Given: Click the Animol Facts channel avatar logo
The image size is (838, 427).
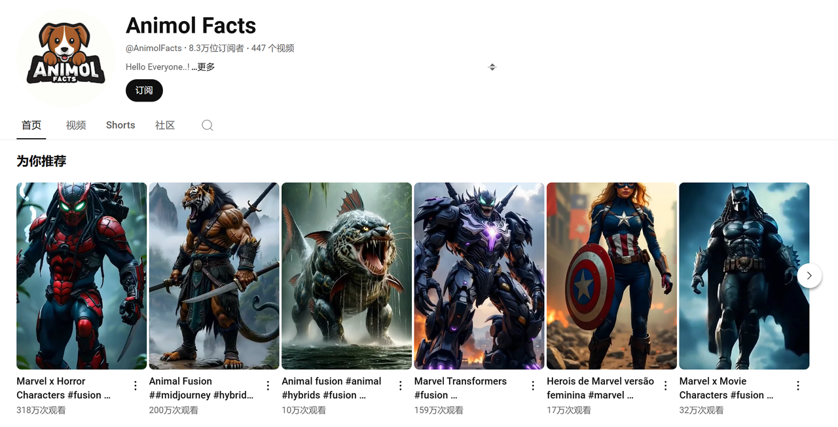Looking at the screenshot, I should tap(66, 58).
